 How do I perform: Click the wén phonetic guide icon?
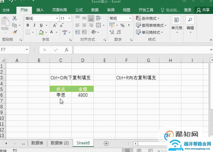point(65,32)
